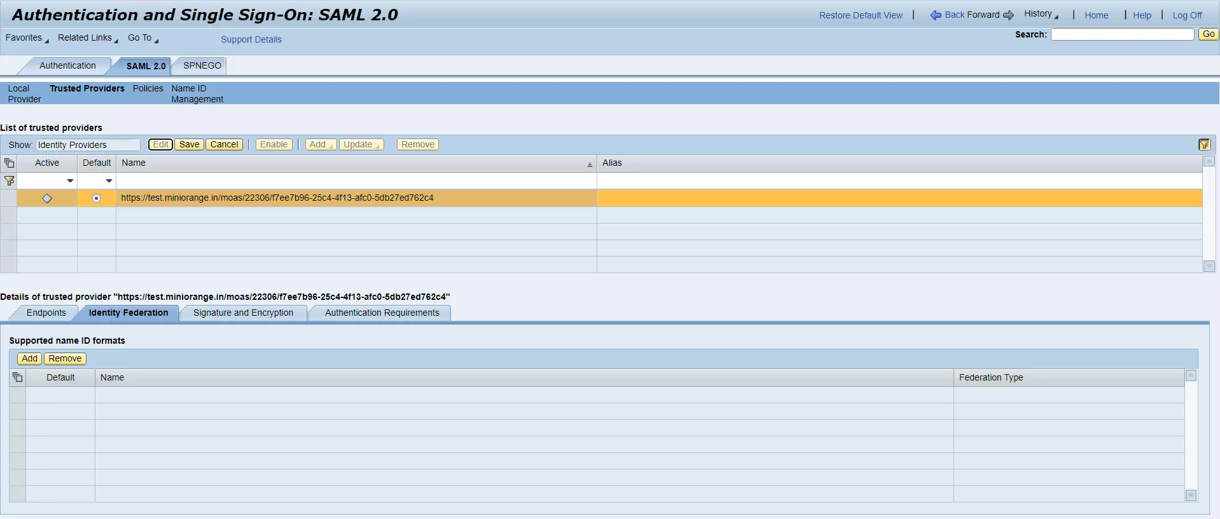Click the Active column header
1220x519 pixels.
click(47, 163)
